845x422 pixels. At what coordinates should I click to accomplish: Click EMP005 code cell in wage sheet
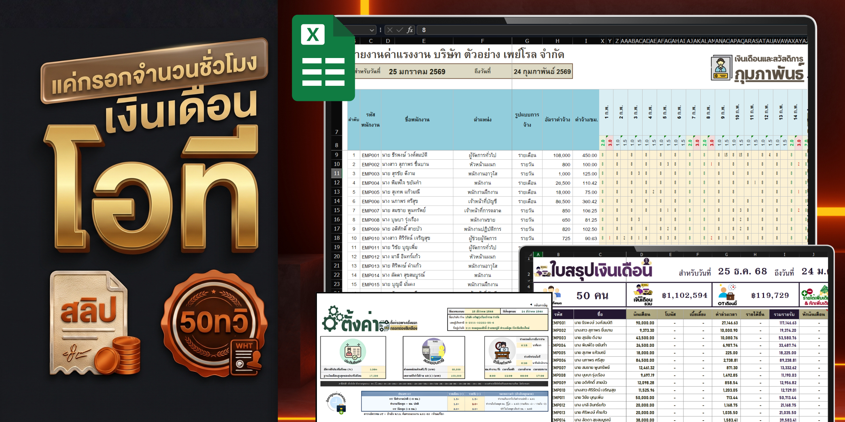[370, 192]
